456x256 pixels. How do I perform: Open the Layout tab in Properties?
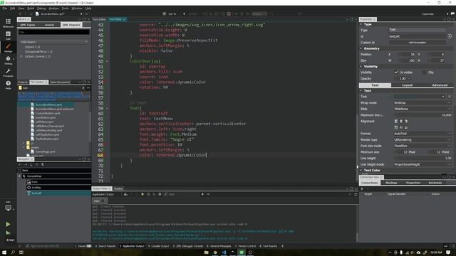407,85
